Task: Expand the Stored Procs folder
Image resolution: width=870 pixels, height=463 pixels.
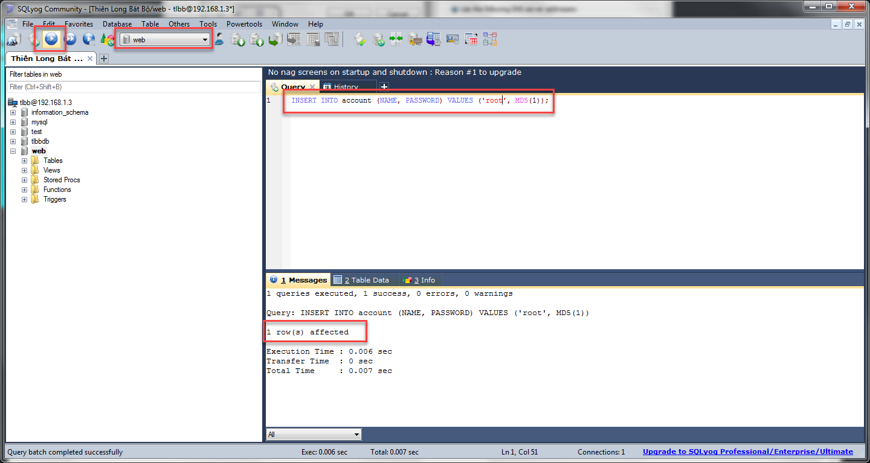Action: (x=25, y=180)
